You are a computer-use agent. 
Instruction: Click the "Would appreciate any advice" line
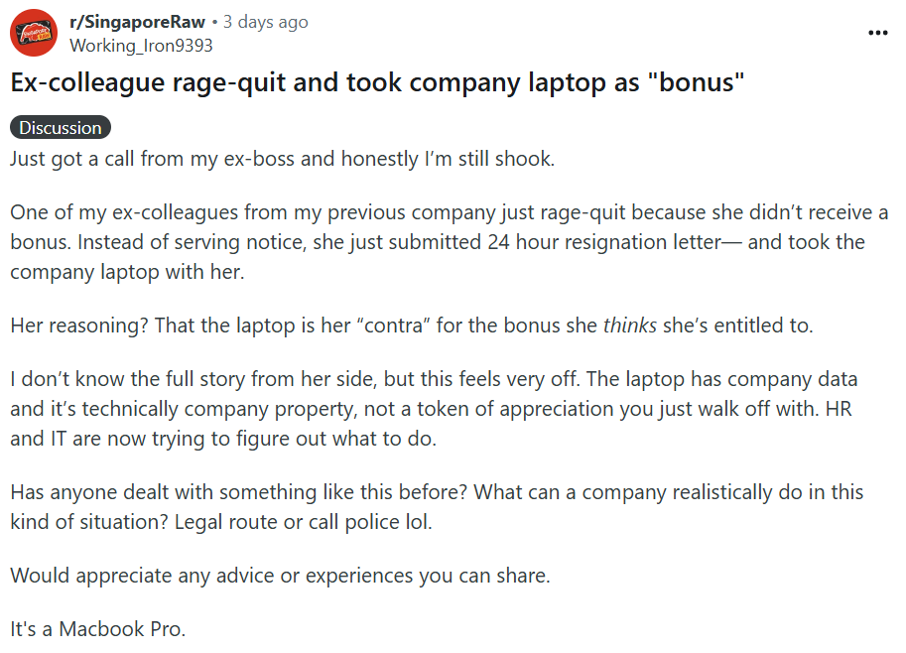[280, 576]
